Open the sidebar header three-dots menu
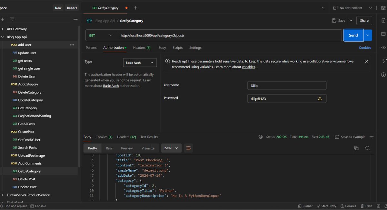387x210 pixels. pyautogui.click(x=75, y=19)
